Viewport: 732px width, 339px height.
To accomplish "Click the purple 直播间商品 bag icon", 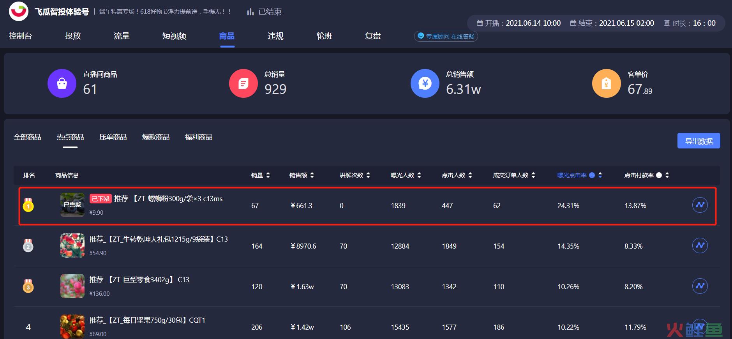I will click(62, 83).
